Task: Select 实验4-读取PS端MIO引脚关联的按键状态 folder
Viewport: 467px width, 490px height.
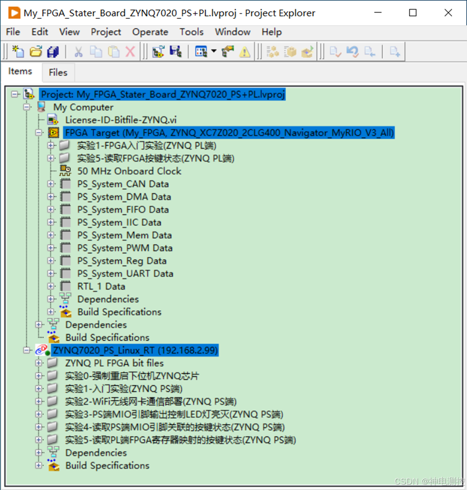Action: pos(175,427)
